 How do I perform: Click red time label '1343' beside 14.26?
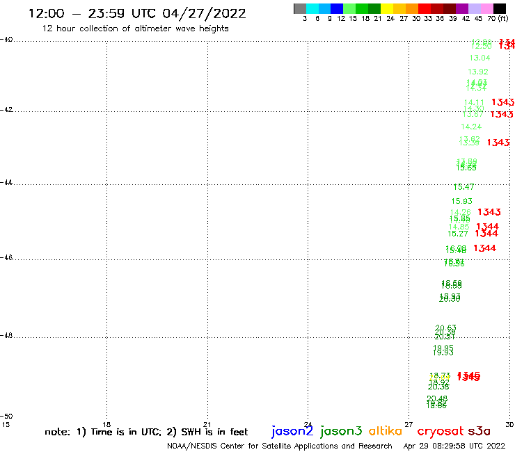(489, 212)
